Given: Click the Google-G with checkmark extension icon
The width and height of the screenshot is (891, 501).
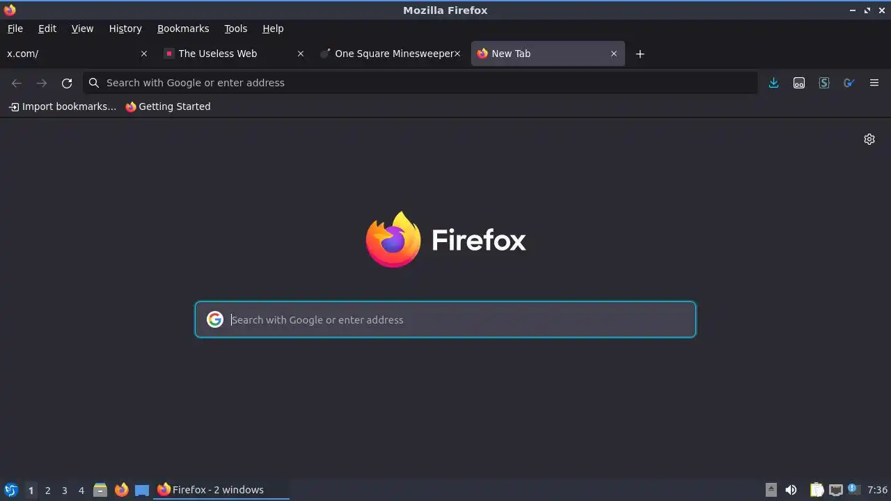Looking at the screenshot, I should point(849,83).
